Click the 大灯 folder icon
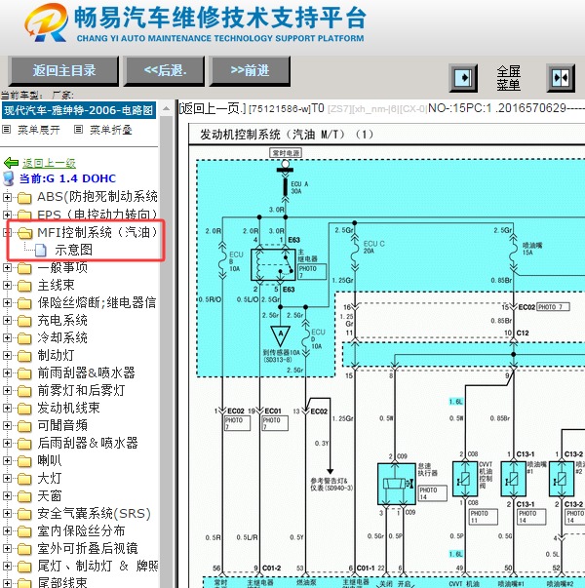Screen dimensions: 585x588 click(x=24, y=479)
